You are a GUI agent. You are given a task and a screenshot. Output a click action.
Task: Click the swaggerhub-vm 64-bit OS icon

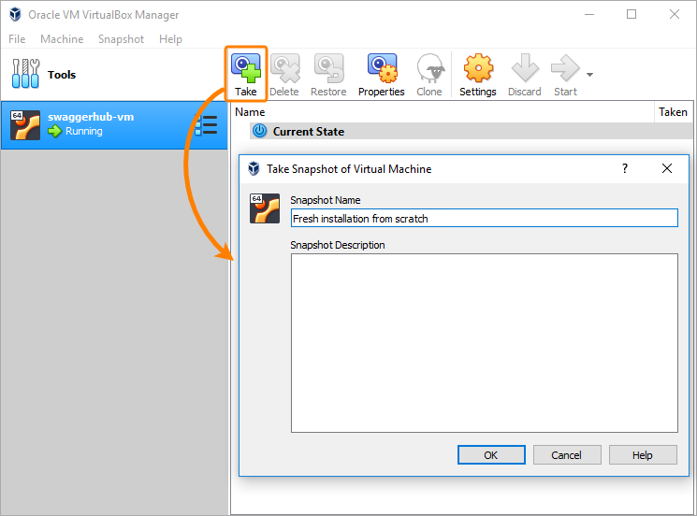click(x=25, y=125)
